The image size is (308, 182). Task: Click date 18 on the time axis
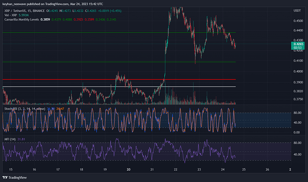pos(81,169)
